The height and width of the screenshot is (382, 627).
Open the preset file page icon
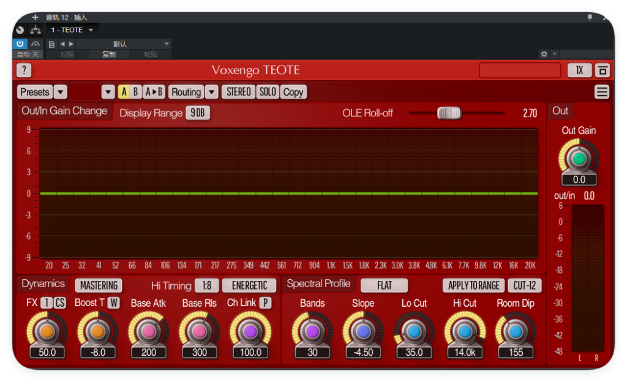[x=51, y=44]
